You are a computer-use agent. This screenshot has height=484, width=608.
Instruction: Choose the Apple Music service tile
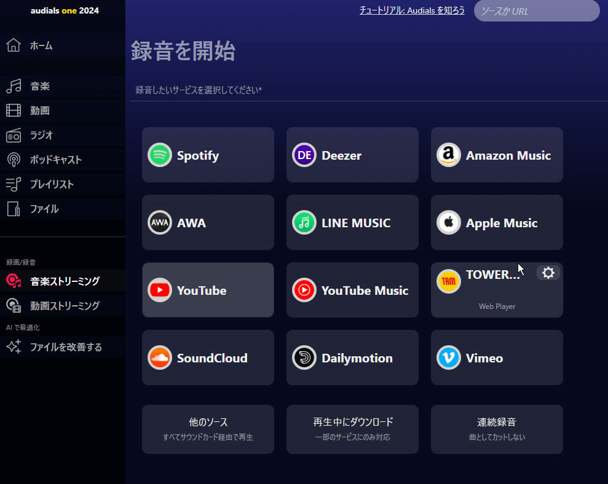point(497,222)
